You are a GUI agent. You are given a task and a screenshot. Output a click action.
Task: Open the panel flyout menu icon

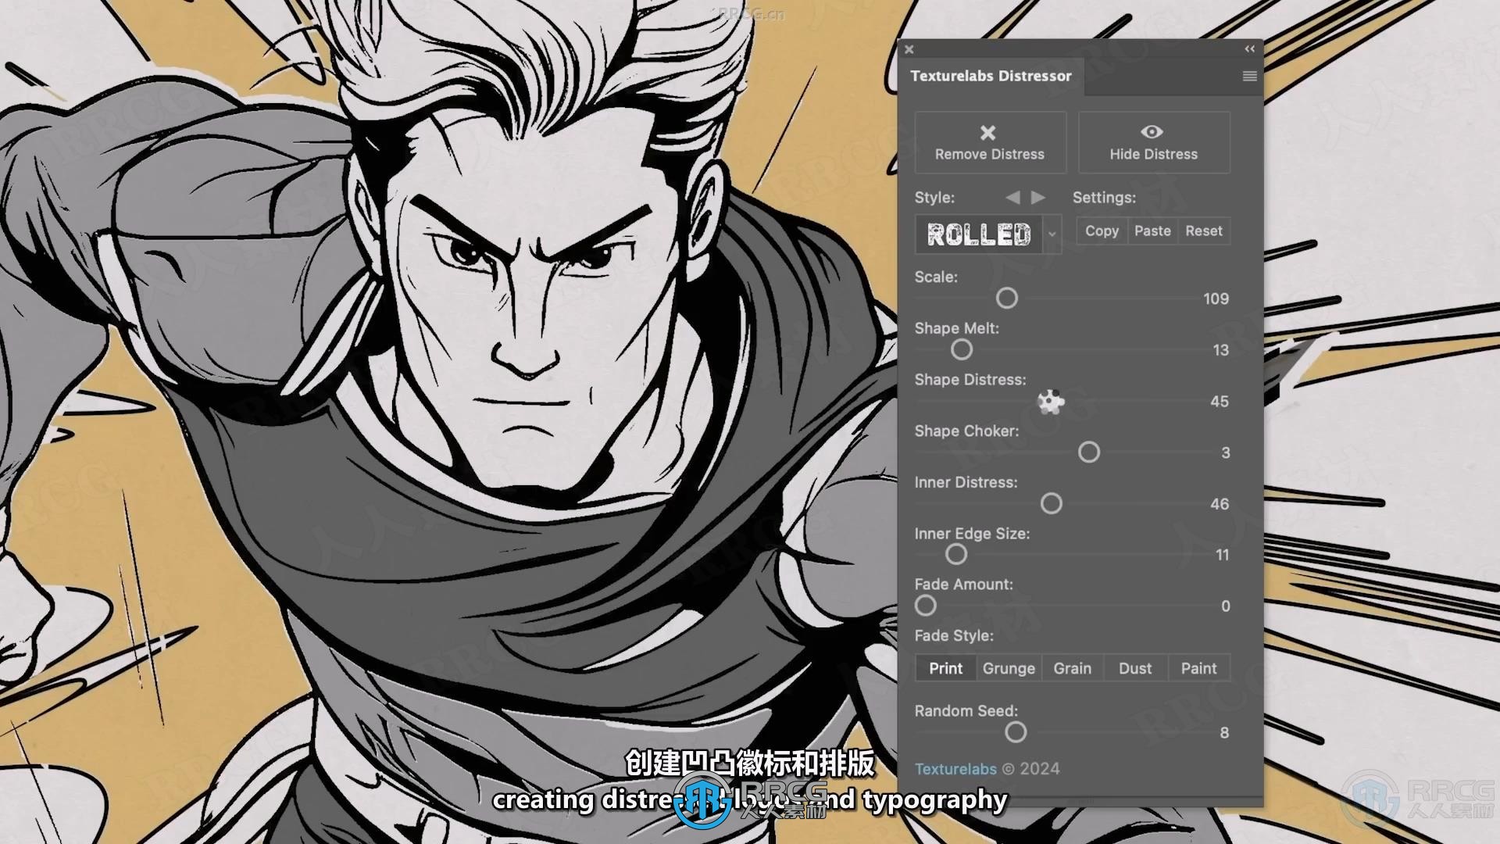pyautogui.click(x=1249, y=76)
